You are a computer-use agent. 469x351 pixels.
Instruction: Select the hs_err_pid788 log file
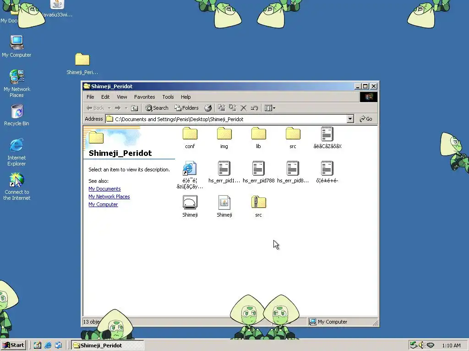point(258,172)
